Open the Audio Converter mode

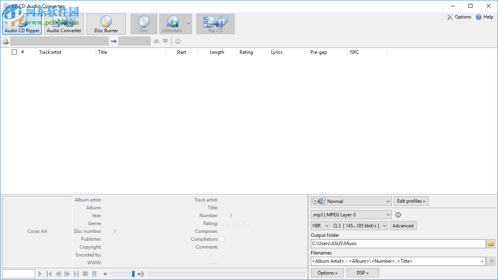[x=64, y=24]
